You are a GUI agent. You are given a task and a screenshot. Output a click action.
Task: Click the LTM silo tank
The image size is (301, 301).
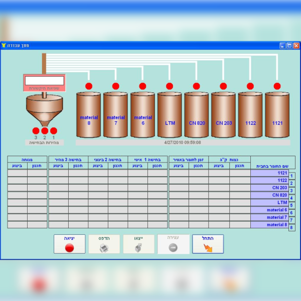click(170, 115)
